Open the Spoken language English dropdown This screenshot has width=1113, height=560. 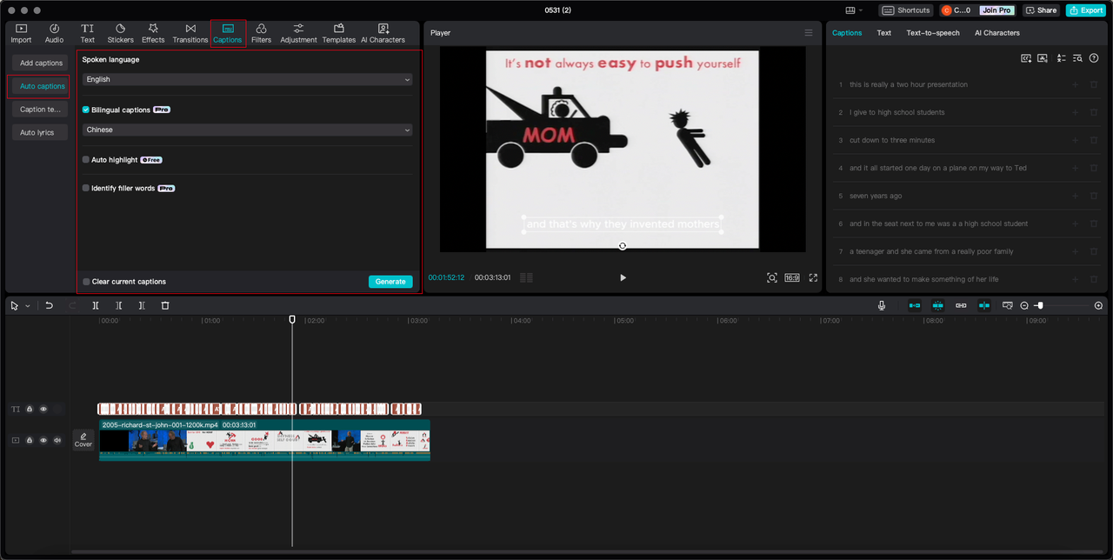247,79
